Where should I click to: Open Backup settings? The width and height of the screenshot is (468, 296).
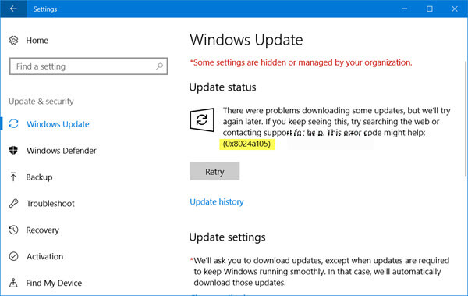click(x=39, y=177)
